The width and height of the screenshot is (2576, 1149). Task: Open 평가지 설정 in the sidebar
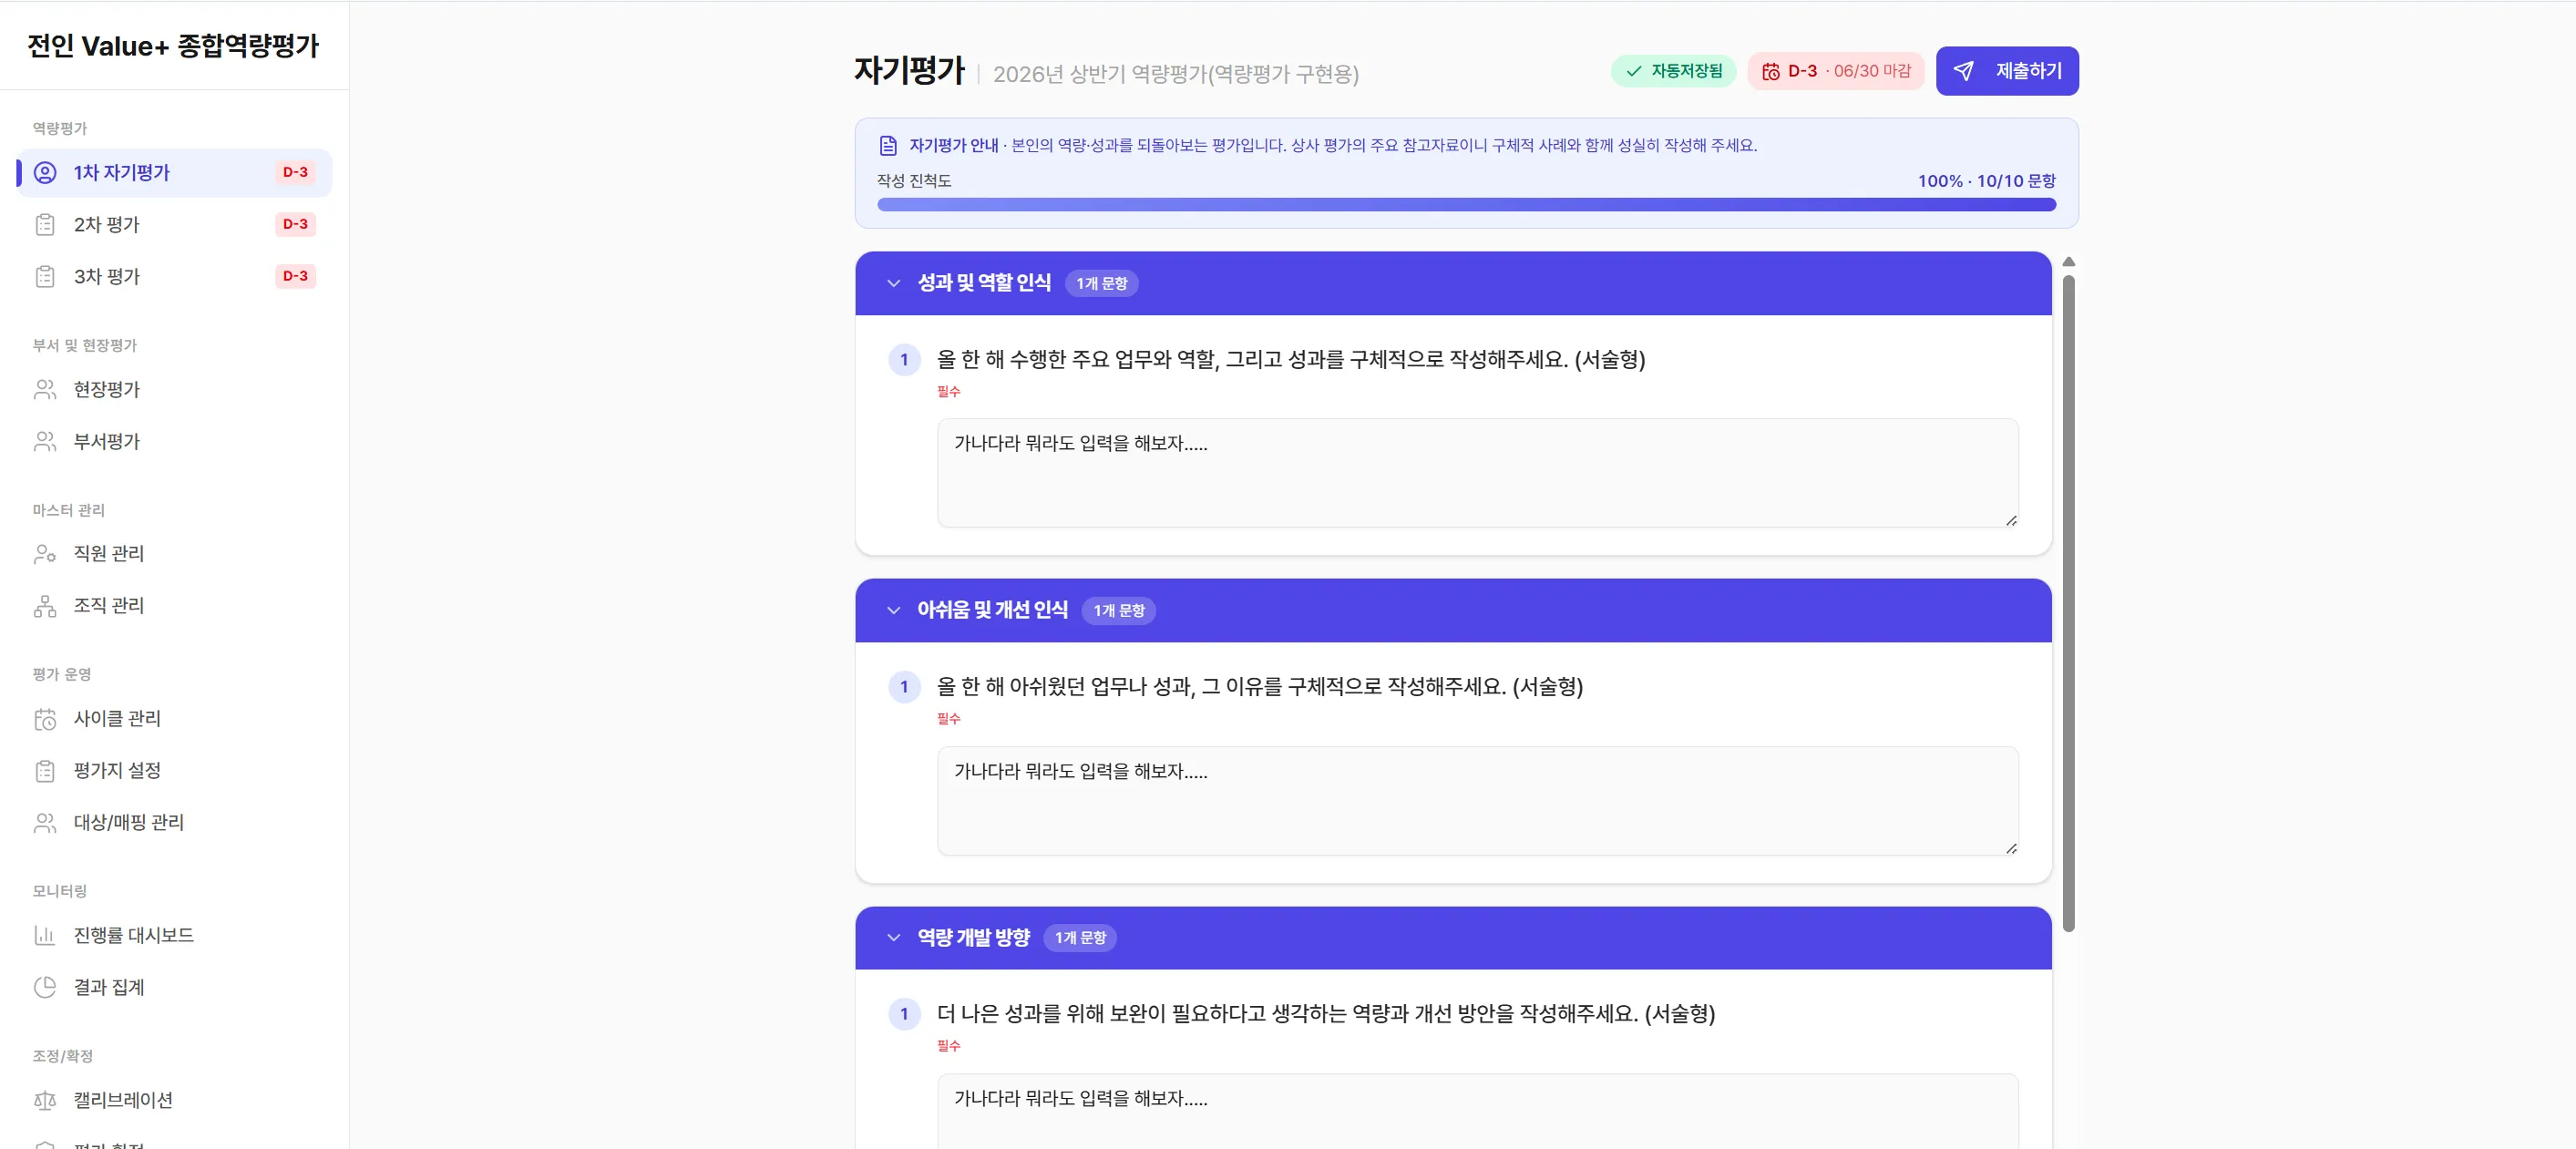point(175,771)
